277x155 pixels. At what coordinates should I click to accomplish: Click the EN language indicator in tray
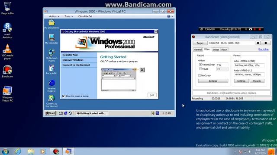tap(157, 113)
